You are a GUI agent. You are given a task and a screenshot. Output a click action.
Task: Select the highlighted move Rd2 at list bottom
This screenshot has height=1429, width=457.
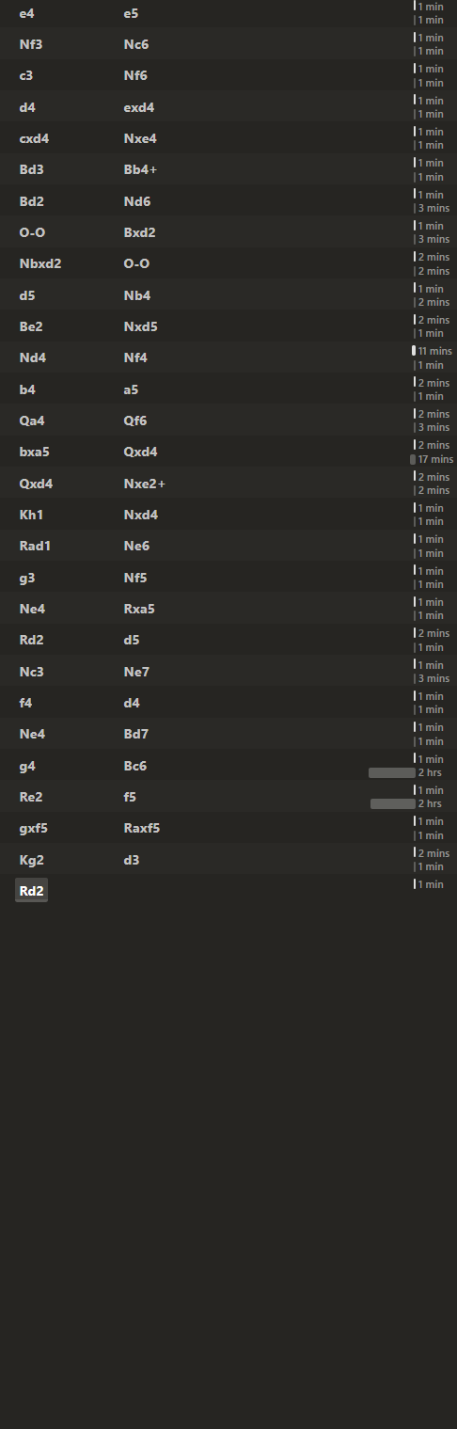pos(31,891)
